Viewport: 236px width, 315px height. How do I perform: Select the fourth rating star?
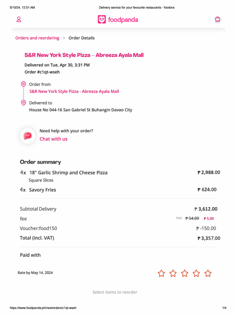(196, 273)
